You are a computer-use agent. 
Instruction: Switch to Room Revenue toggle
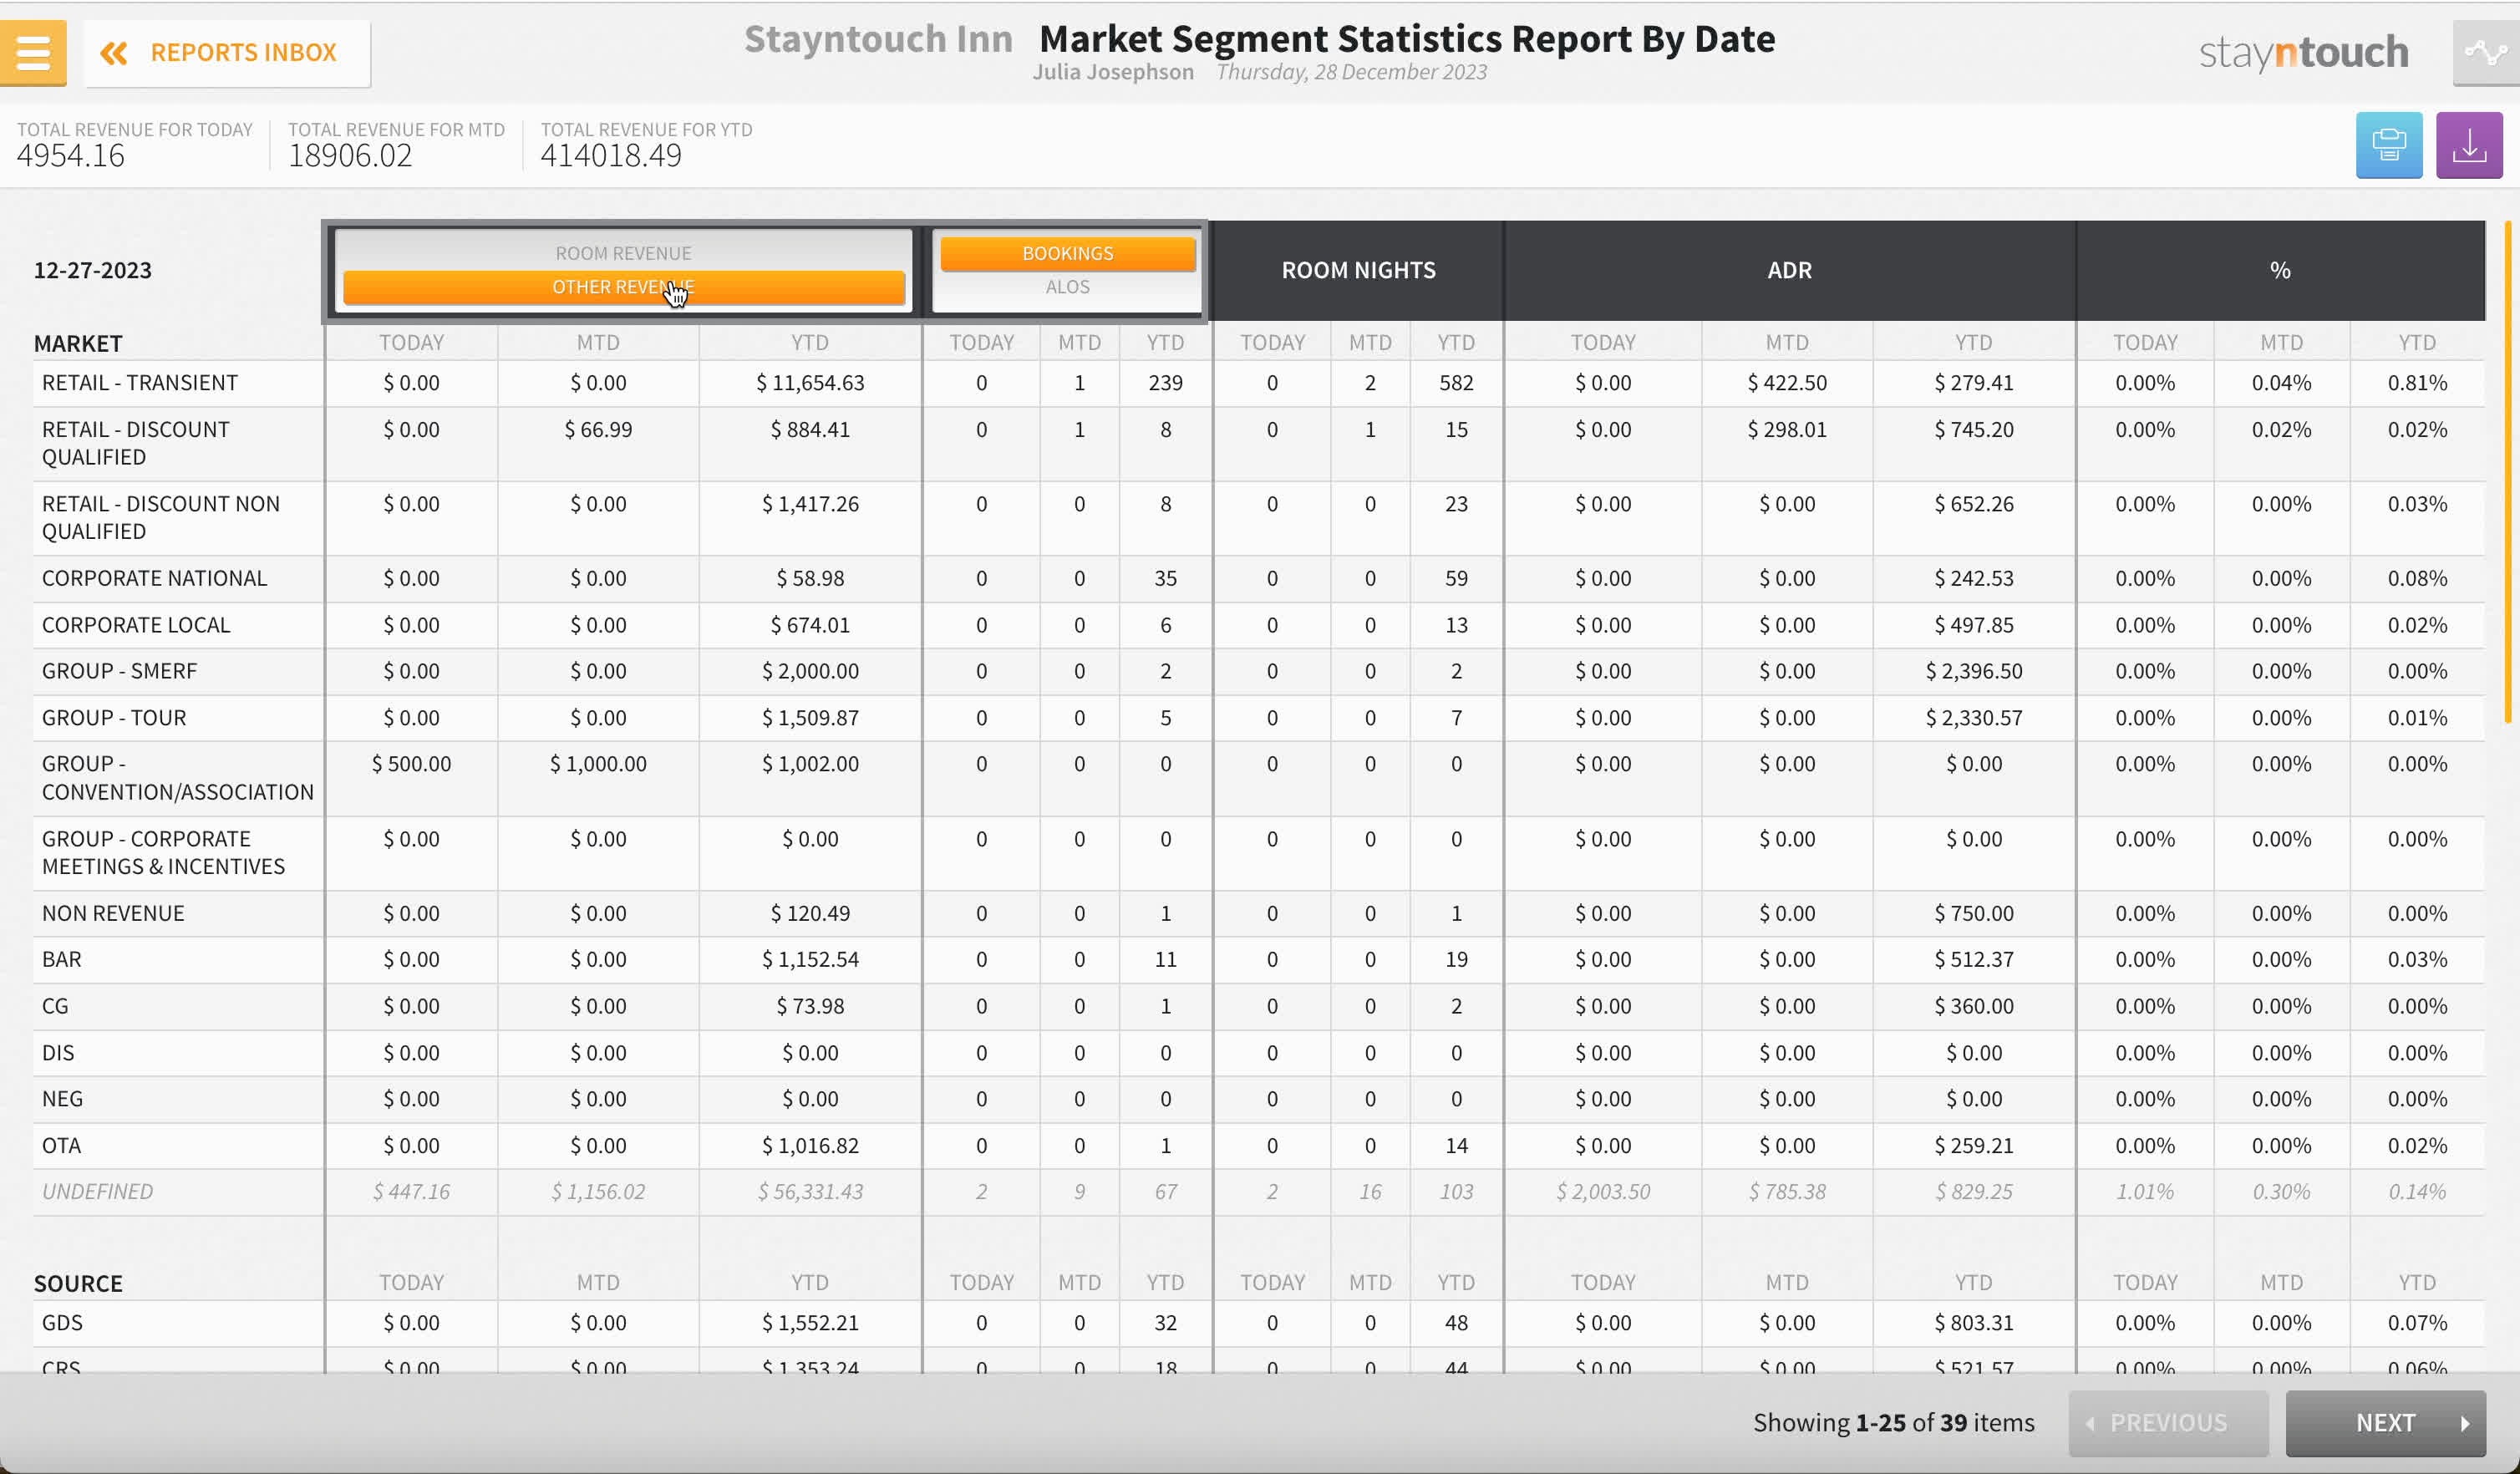click(x=623, y=253)
